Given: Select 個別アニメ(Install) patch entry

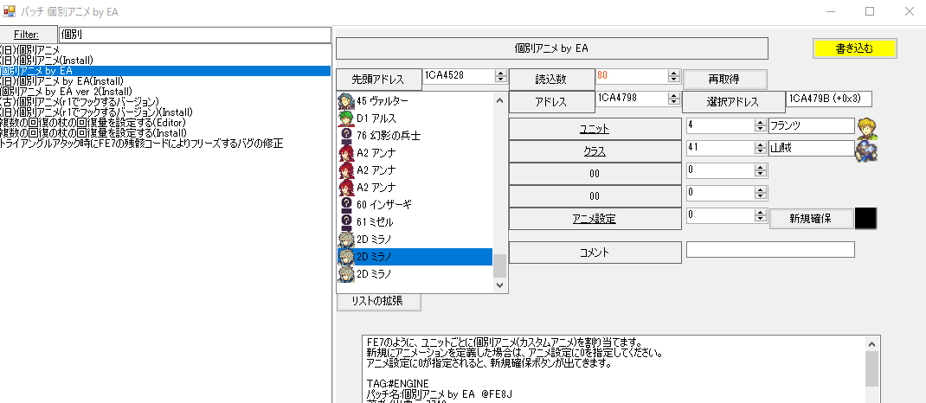Looking at the screenshot, I should click(165, 61).
